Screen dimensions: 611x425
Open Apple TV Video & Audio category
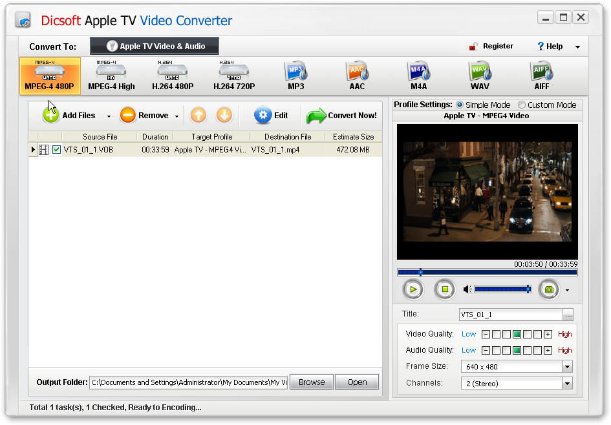pyautogui.click(x=155, y=46)
